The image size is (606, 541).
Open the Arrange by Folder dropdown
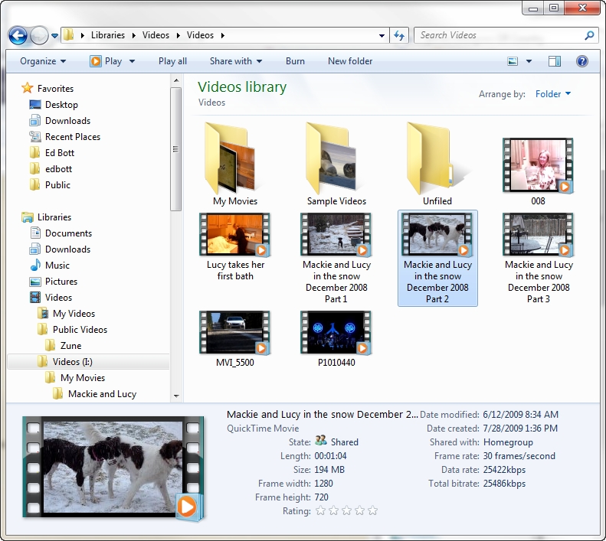[x=552, y=94]
